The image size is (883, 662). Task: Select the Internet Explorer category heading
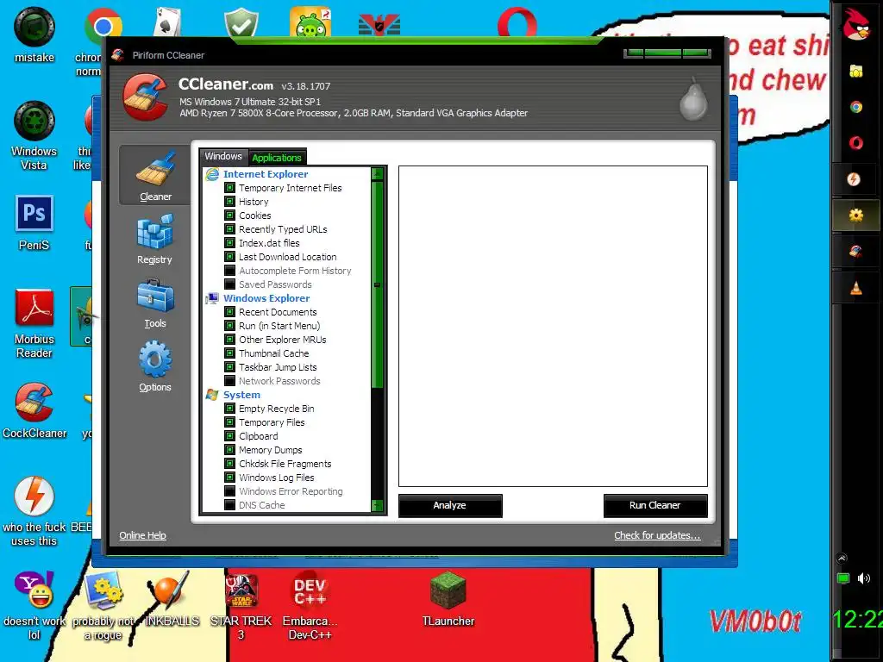266,174
